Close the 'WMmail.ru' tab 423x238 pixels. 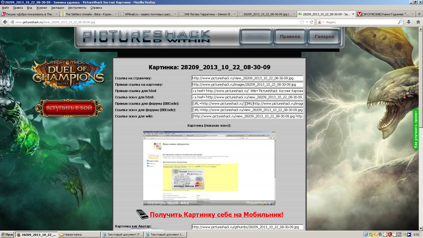(x=175, y=14)
